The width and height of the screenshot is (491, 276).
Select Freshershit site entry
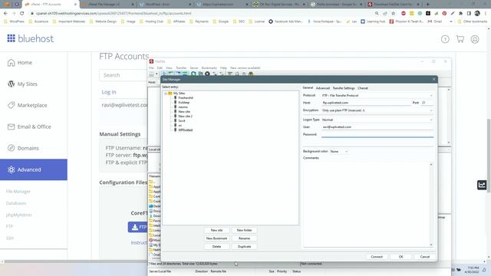click(186, 97)
